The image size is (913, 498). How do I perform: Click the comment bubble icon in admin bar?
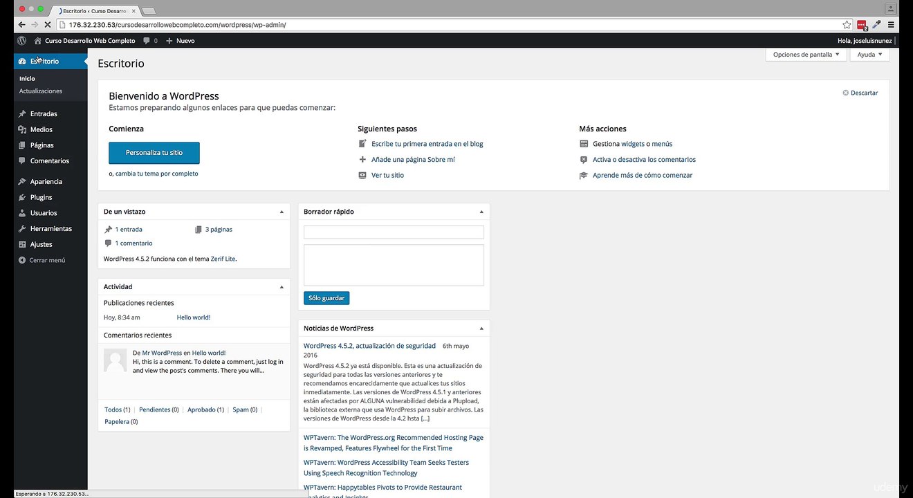coord(147,41)
